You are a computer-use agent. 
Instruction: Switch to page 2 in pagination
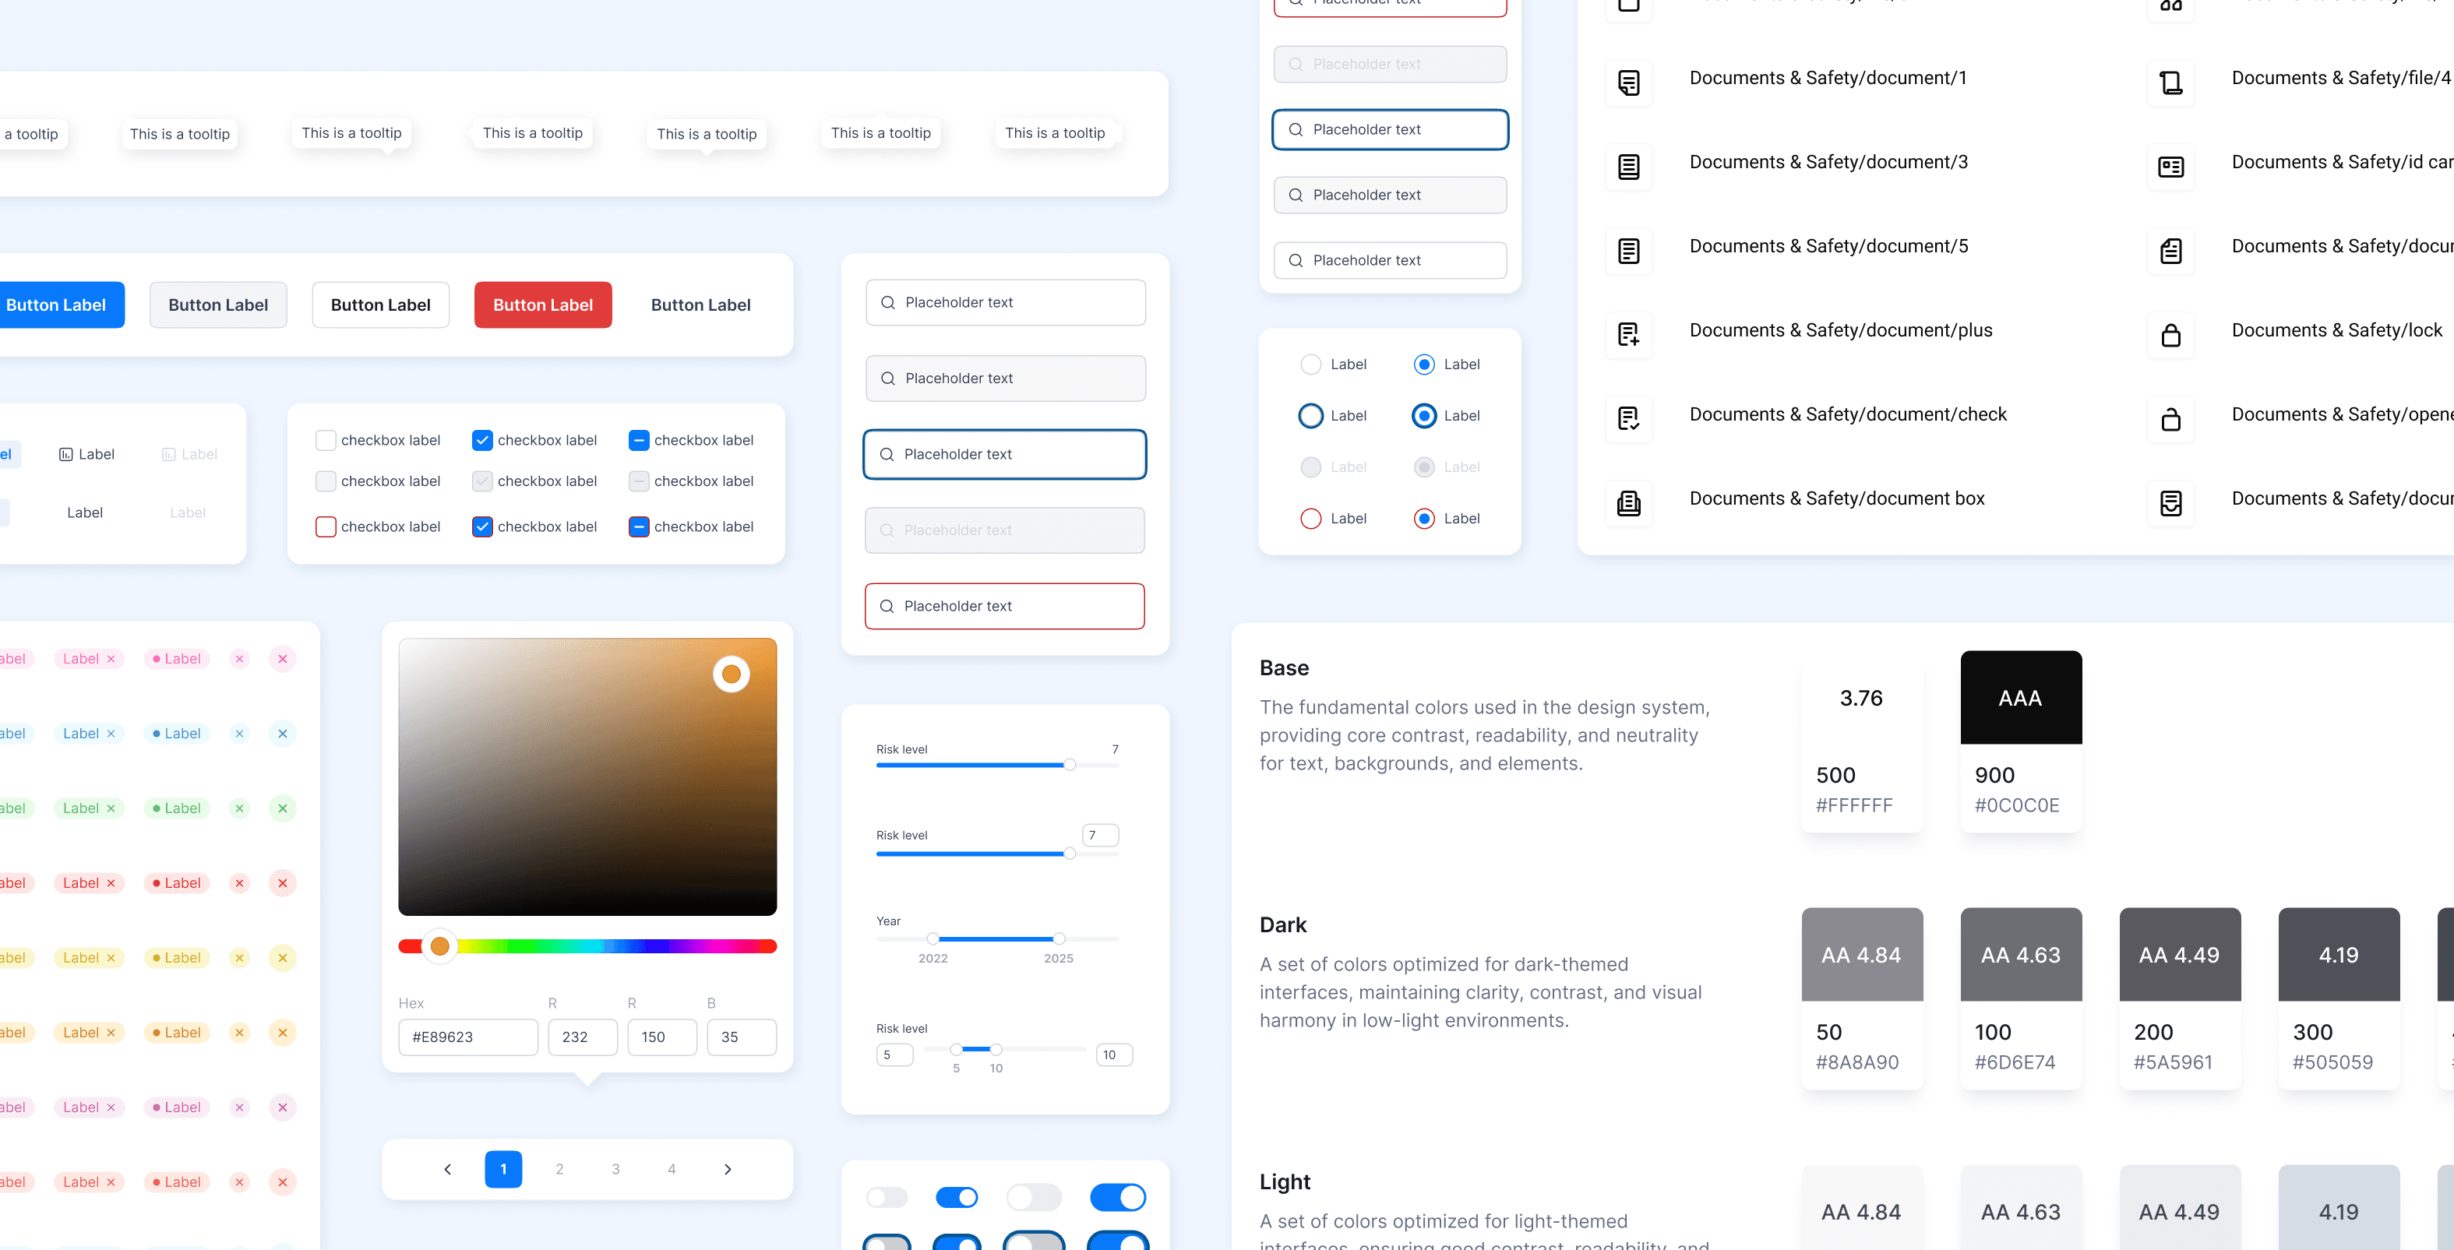(559, 1169)
